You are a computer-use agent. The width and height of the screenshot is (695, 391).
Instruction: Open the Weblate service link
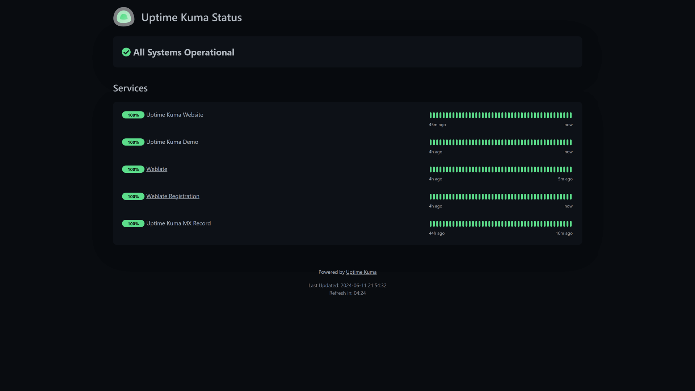pyautogui.click(x=156, y=169)
